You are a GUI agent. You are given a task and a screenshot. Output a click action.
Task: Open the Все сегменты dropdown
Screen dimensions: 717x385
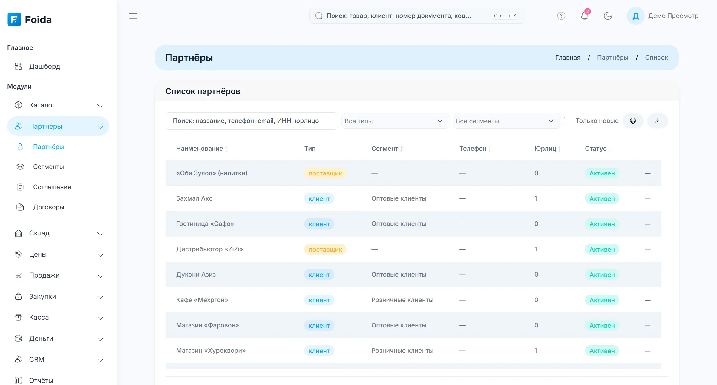[x=506, y=121]
